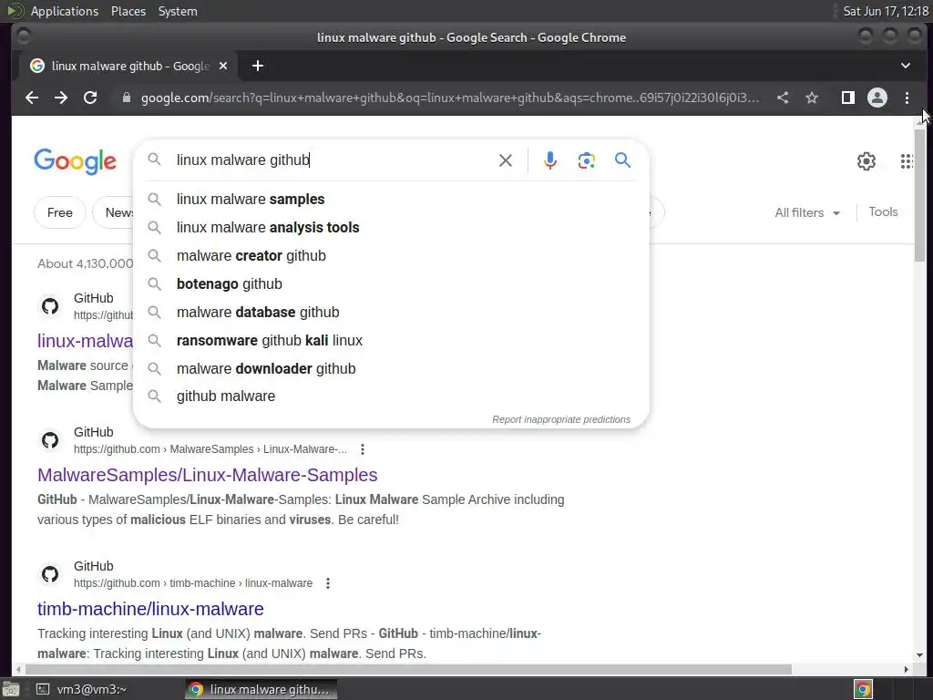Viewport: 933px width, 700px height.
Task: Choose suggestion malware database github
Action: [x=392, y=313]
